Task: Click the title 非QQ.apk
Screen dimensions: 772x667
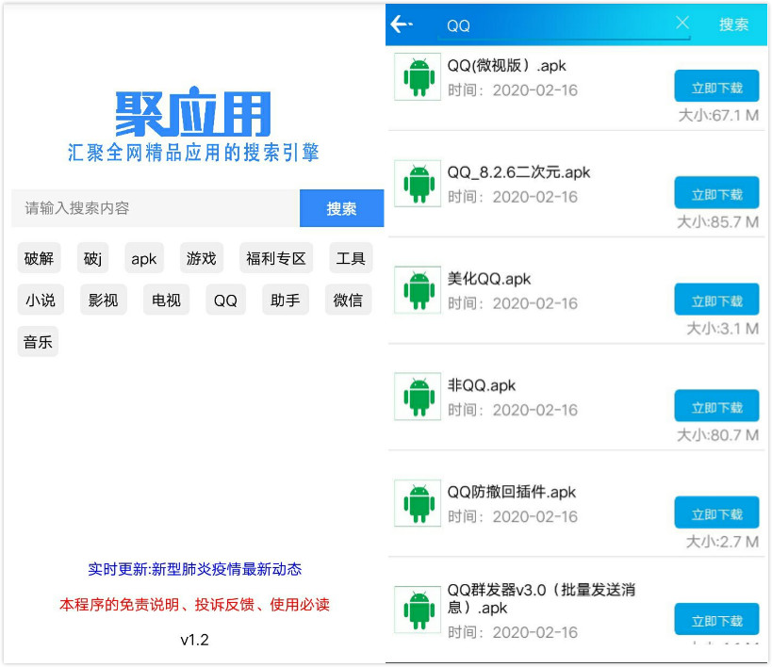Action: click(x=482, y=385)
